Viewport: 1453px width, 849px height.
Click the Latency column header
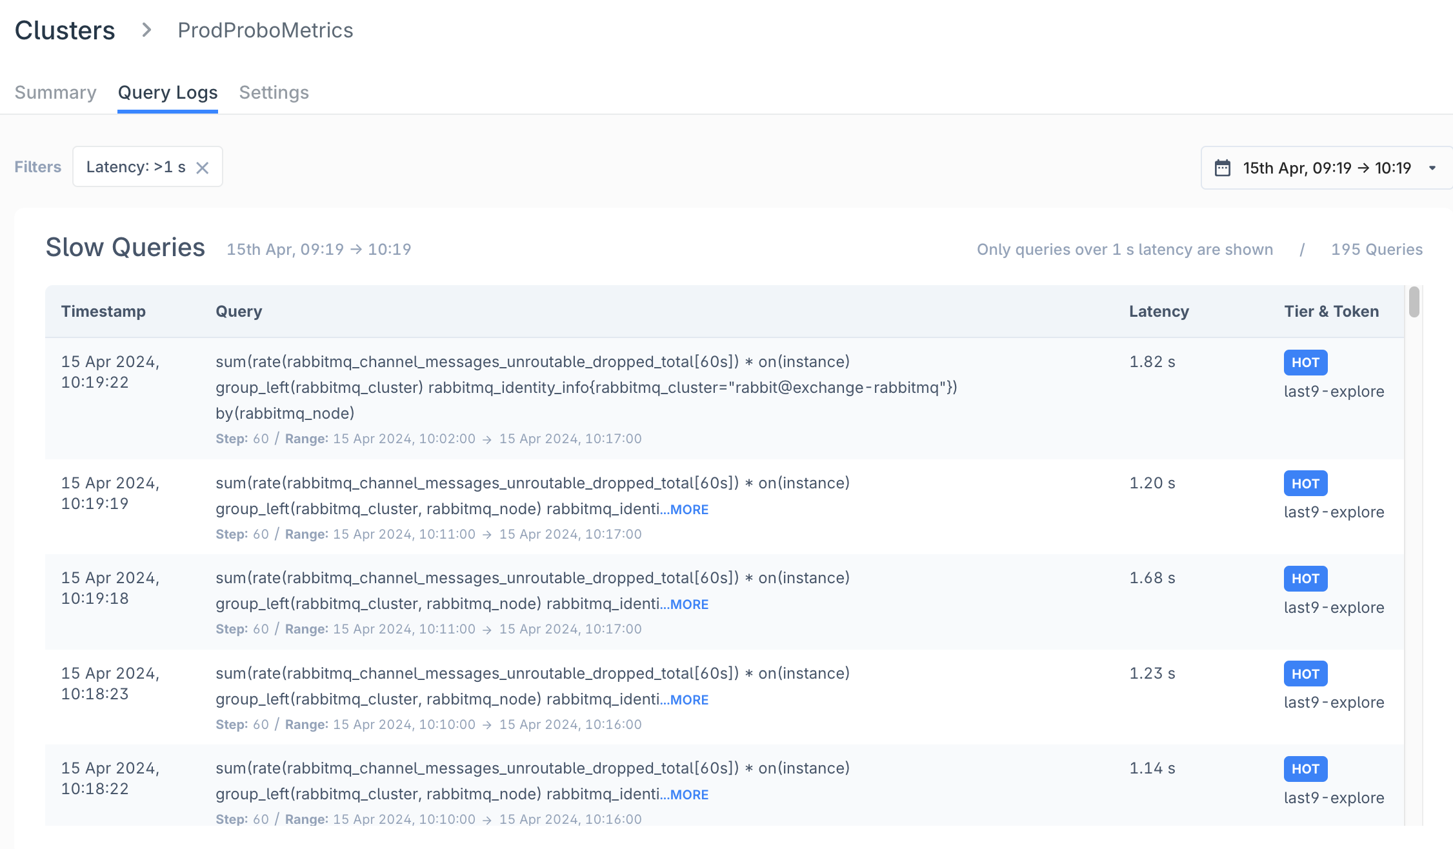pyautogui.click(x=1159, y=312)
